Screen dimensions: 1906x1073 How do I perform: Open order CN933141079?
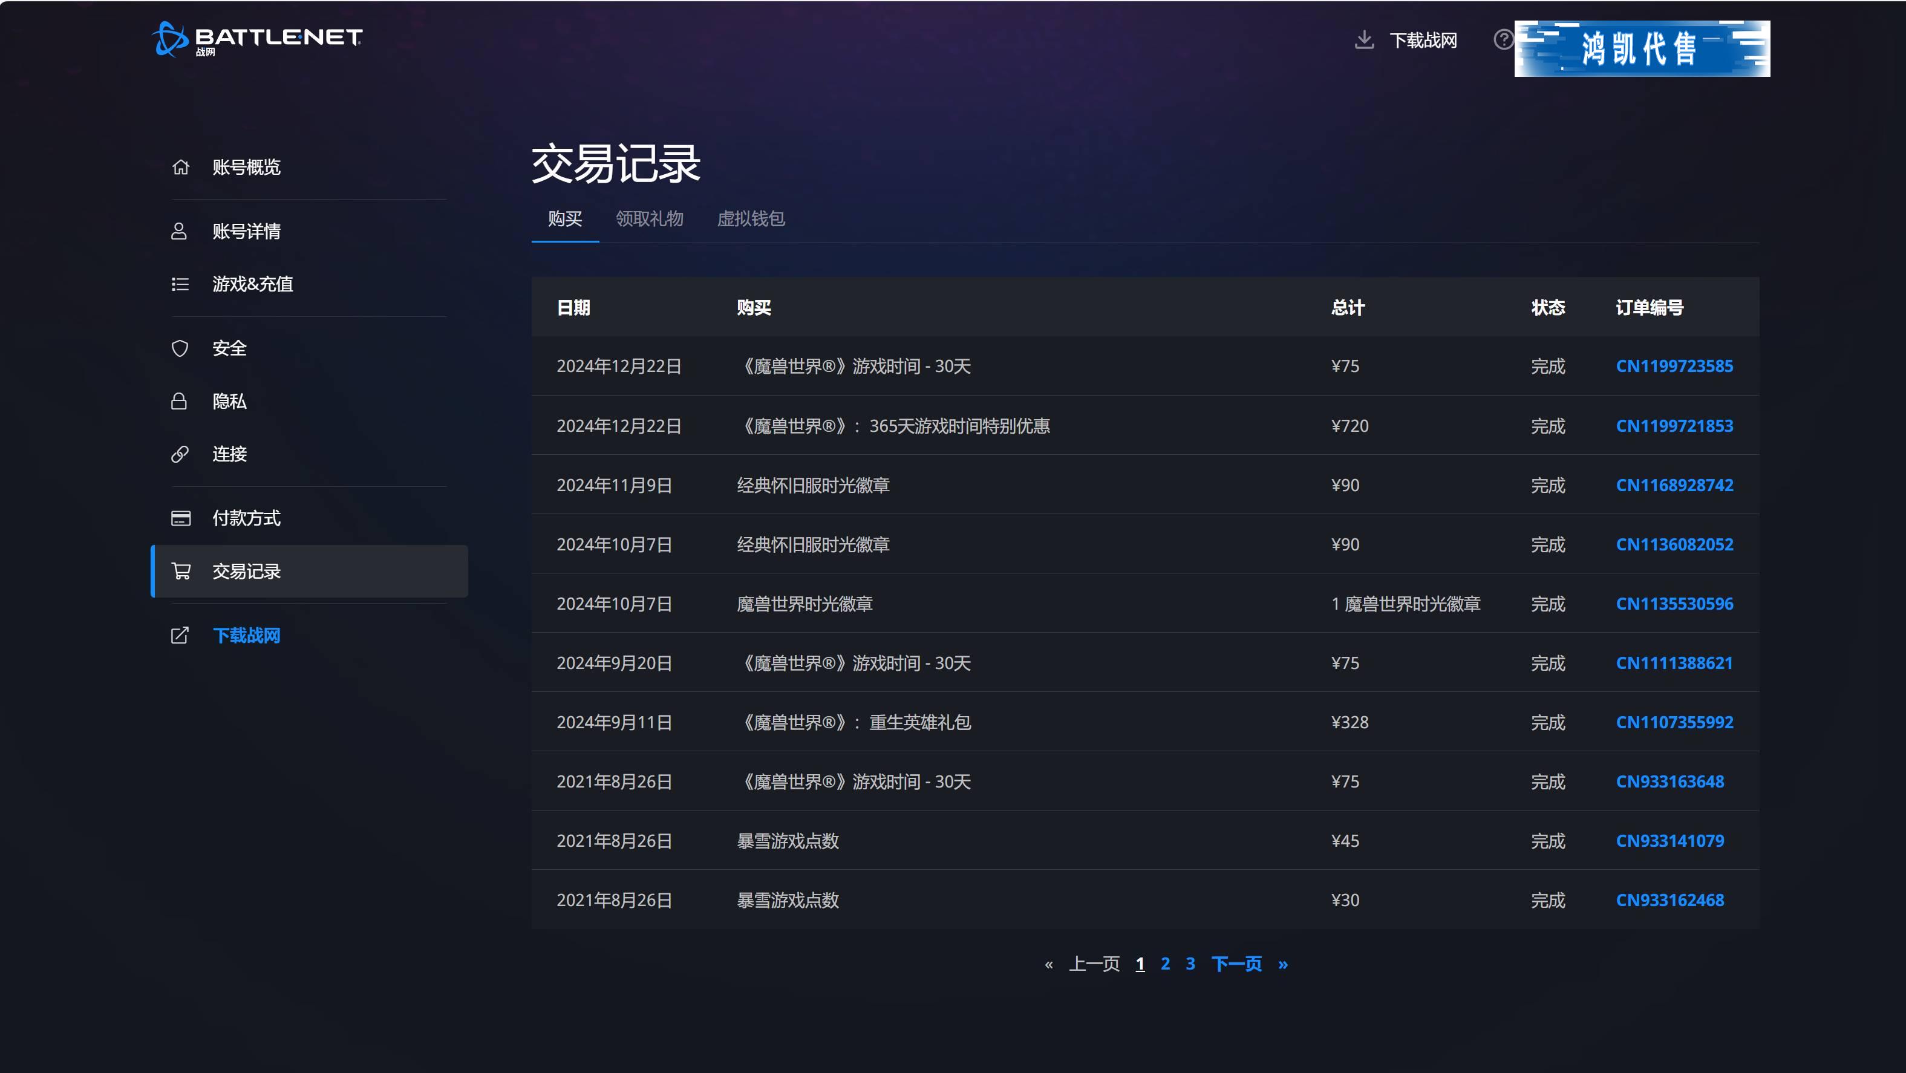click(1669, 841)
